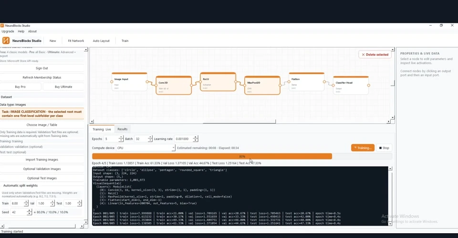Switch to the Results tab
The image size is (458, 238).
coord(123,129)
